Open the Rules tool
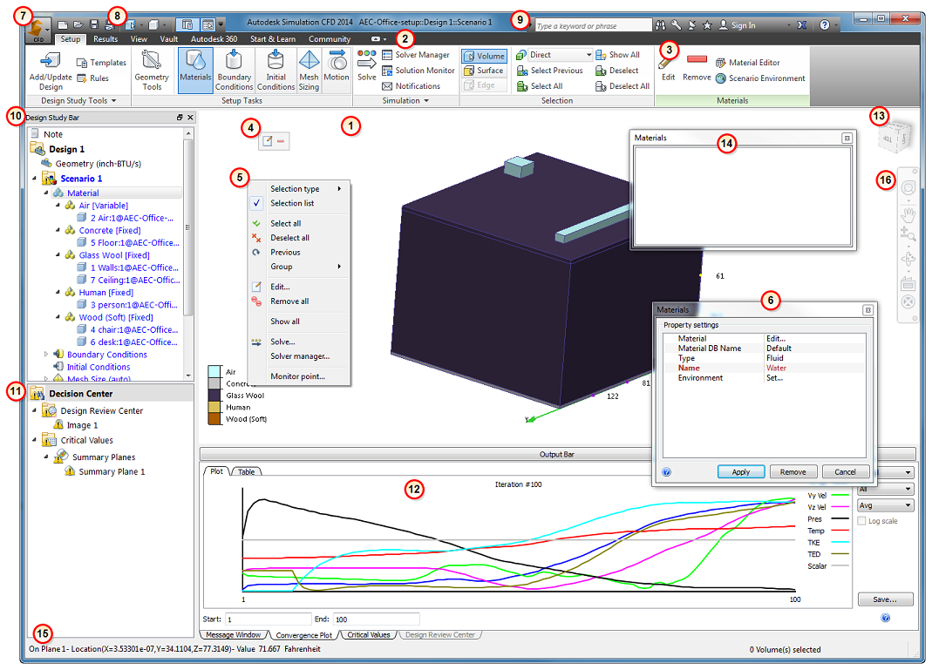The width and height of the screenshot is (932, 670). click(x=92, y=78)
